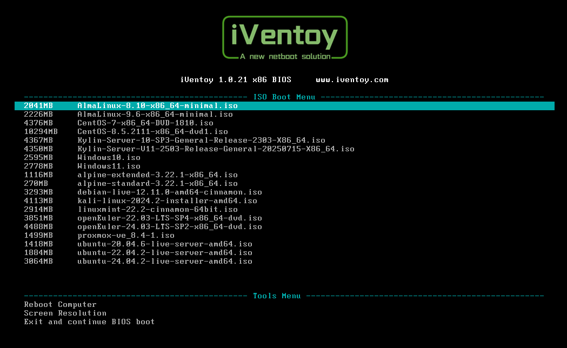Select proxmox-ve_8.4-1.iso entry
567x348 pixels.
point(126,236)
